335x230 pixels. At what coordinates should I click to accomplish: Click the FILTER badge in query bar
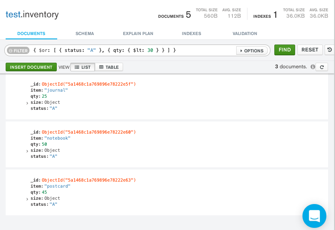tap(18, 51)
